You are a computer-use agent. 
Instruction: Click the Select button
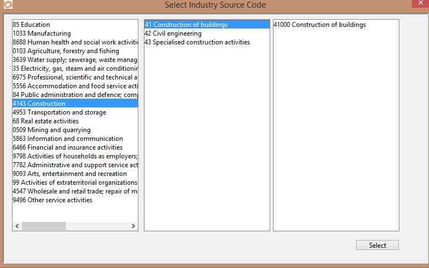(377, 246)
